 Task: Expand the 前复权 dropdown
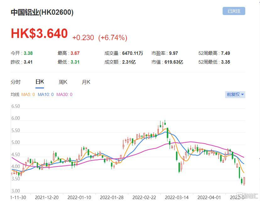tap(235, 94)
